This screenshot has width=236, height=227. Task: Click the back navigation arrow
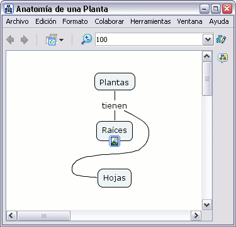click(10, 40)
